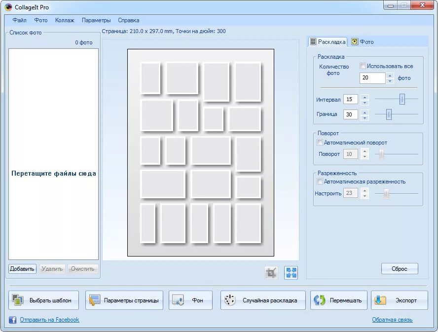The height and width of the screenshot is (332, 438).
Task: Click the 0 фото counter text
Action: point(83,42)
